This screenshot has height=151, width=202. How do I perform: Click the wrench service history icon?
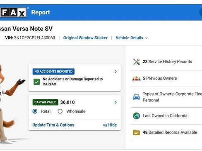point(137,62)
